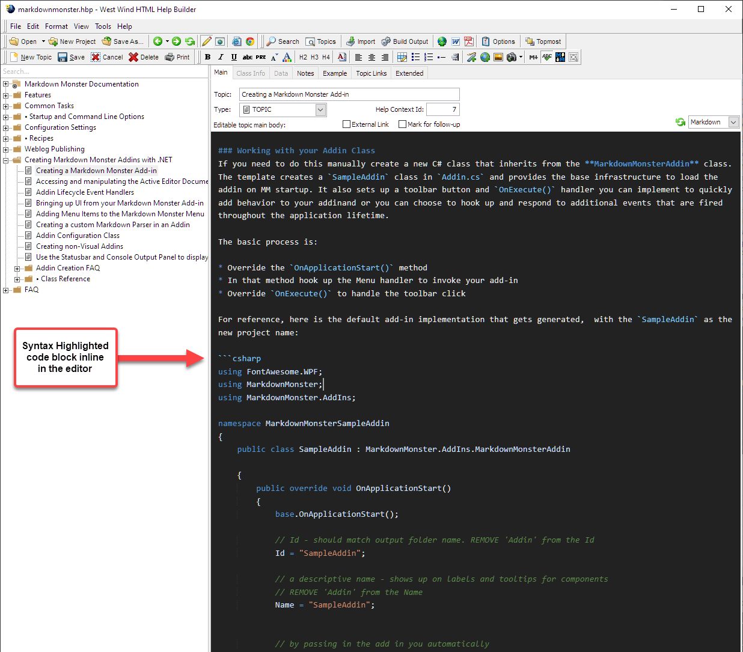Click the Save button
This screenshot has height=652, width=743.
point(72,57)
